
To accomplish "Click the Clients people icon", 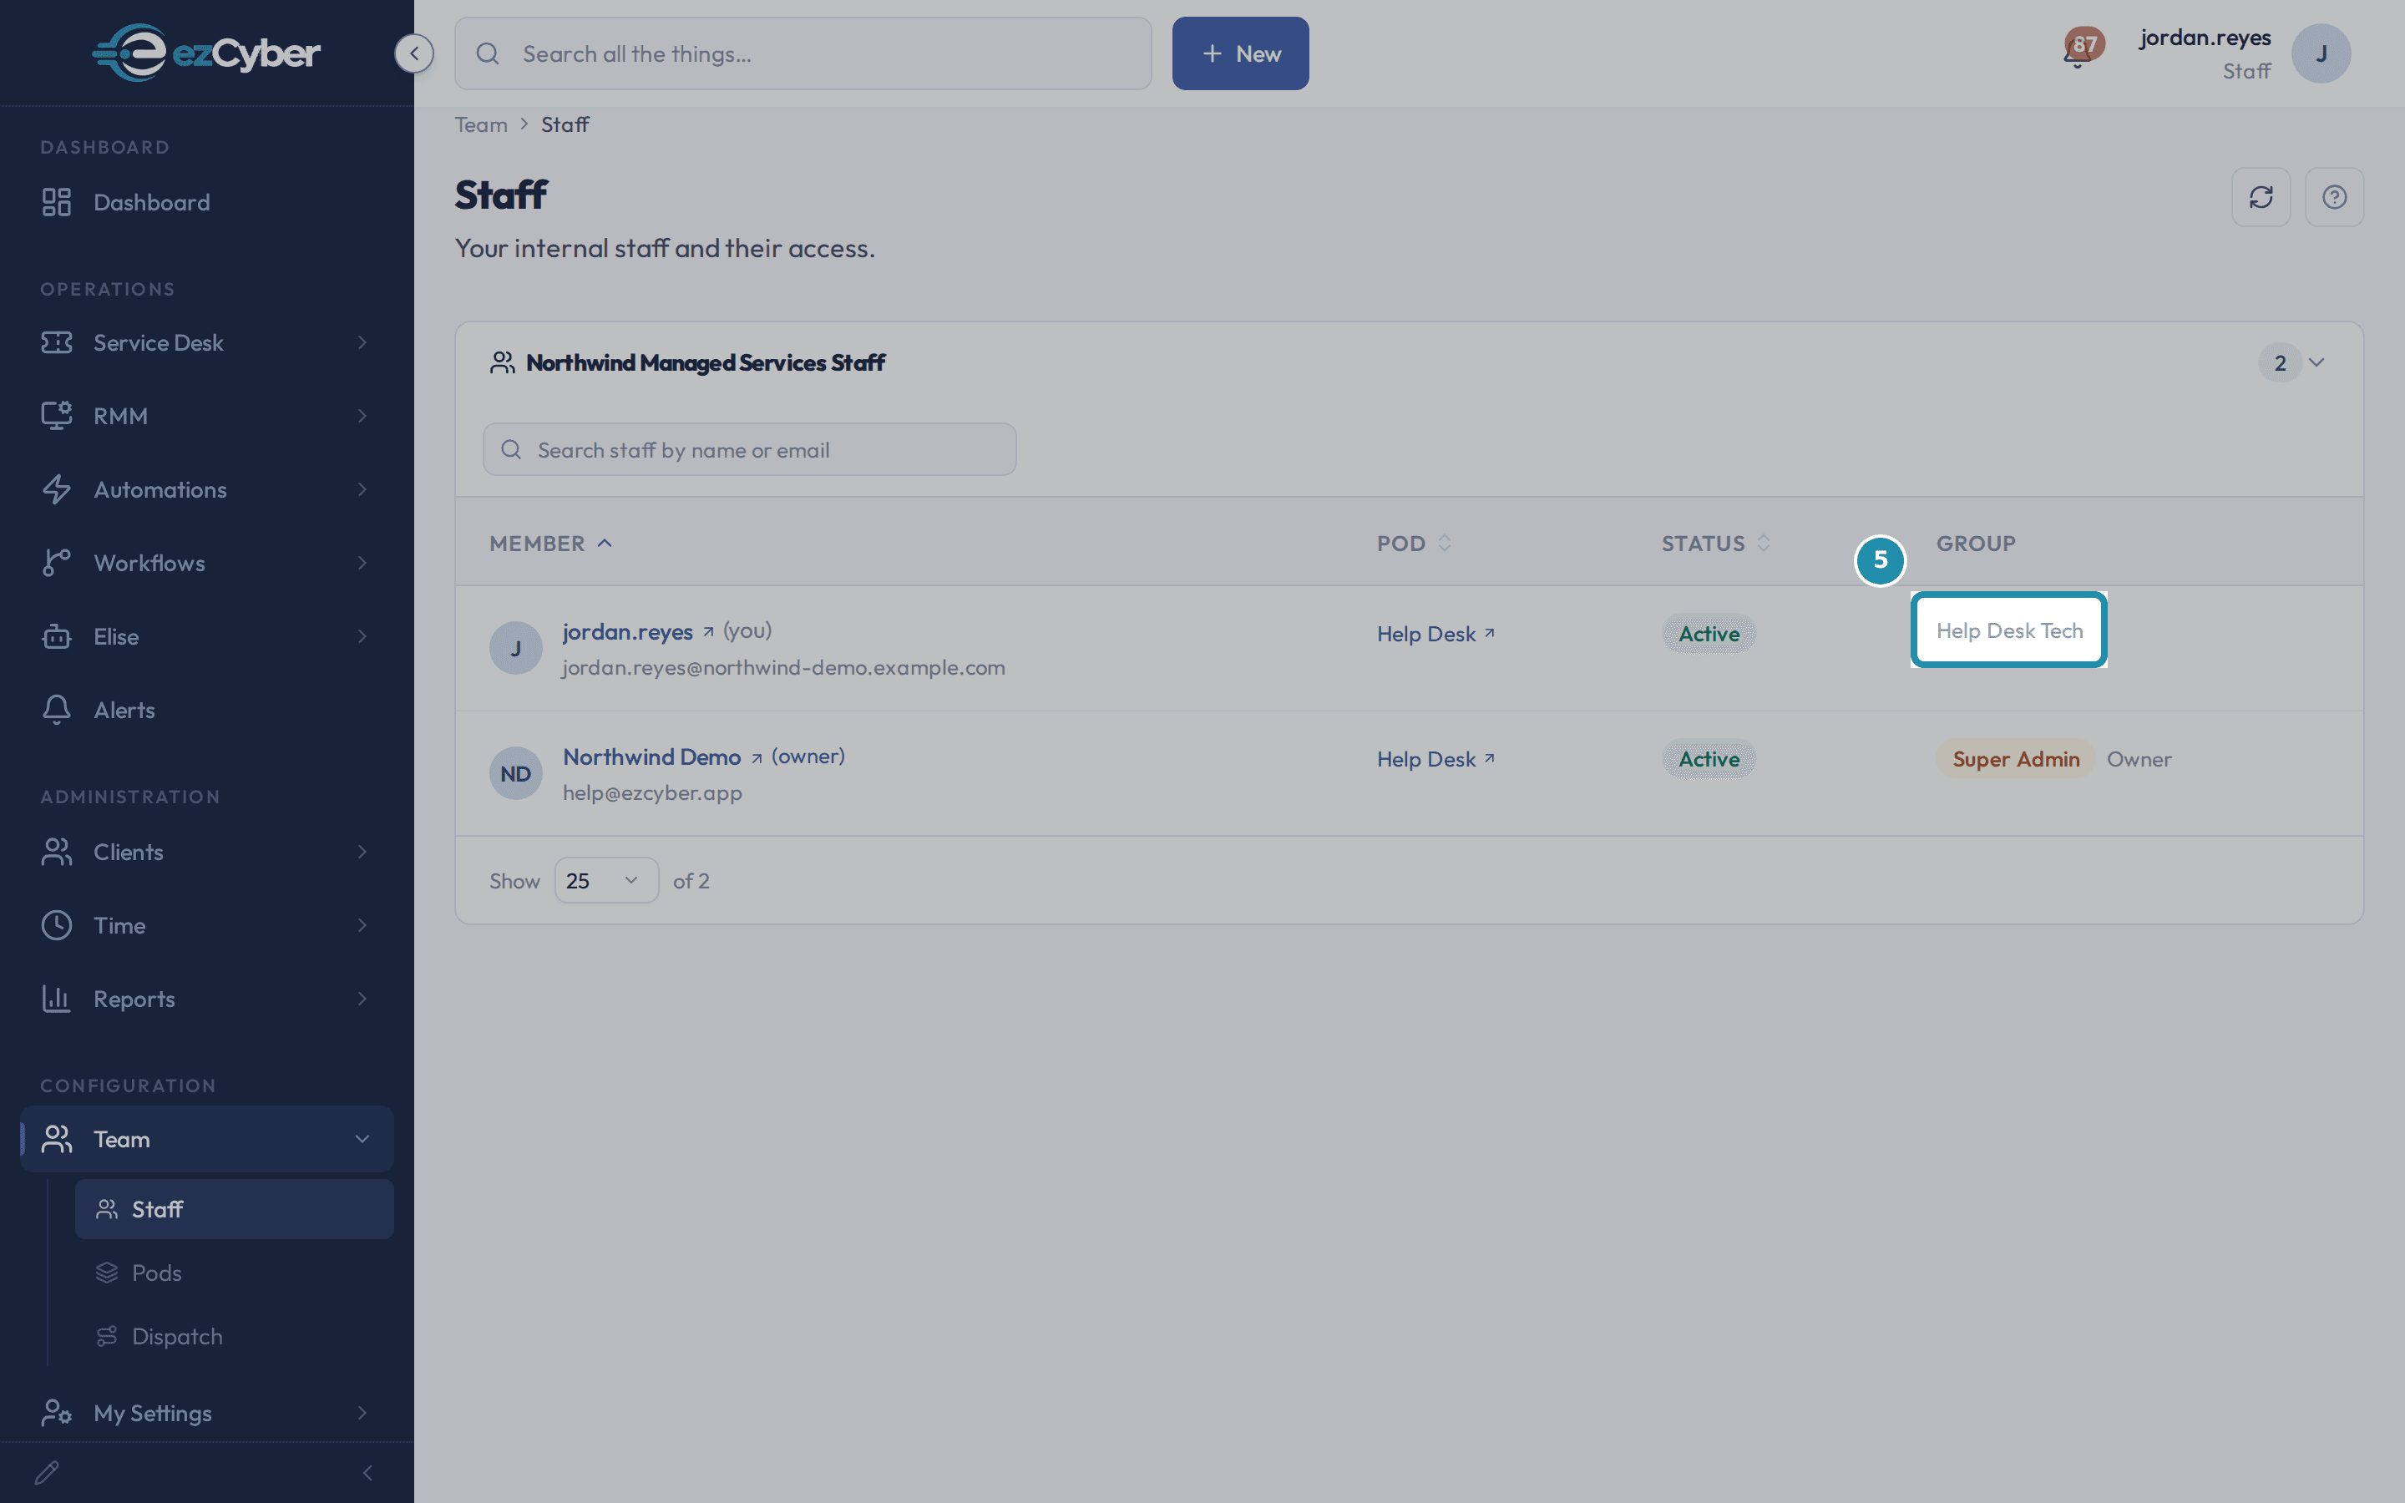I will (57, 852).
